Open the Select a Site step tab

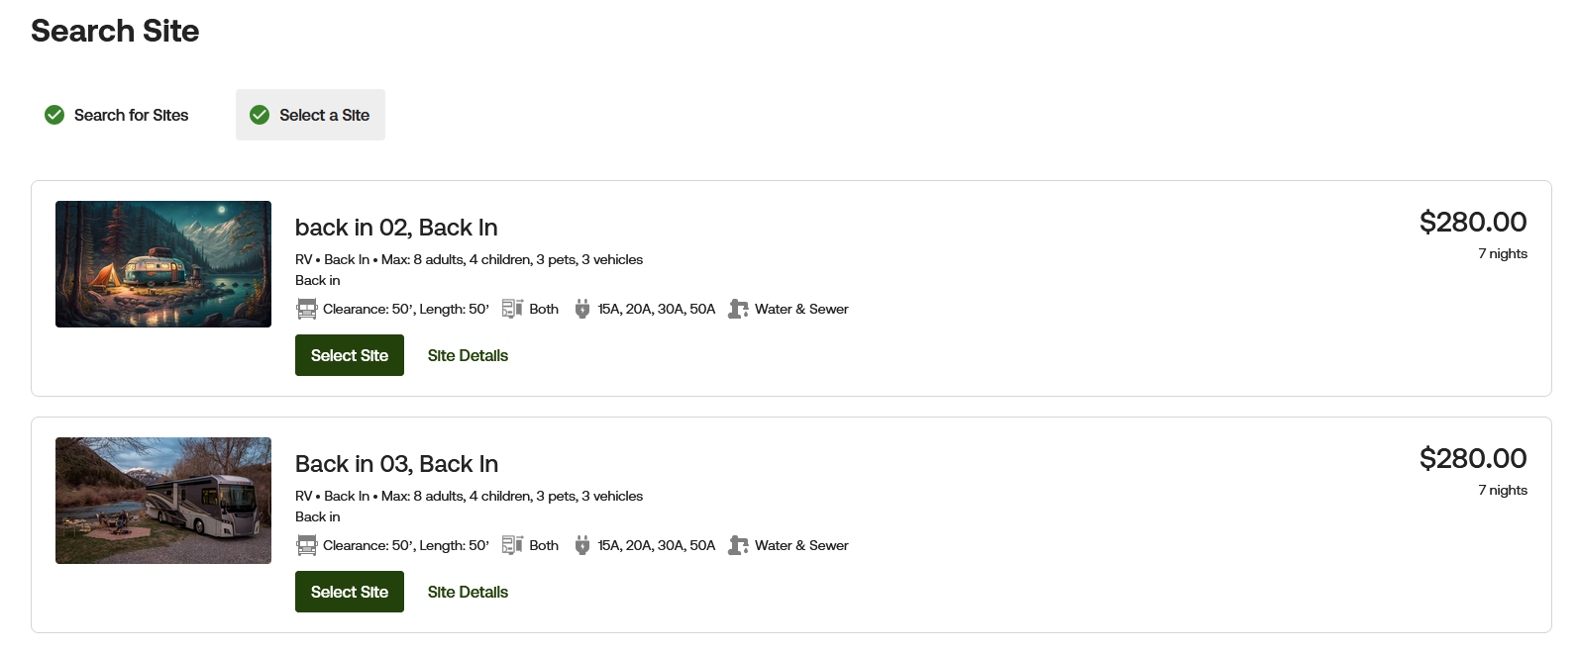pyautogui.click(x=310, y=115)
